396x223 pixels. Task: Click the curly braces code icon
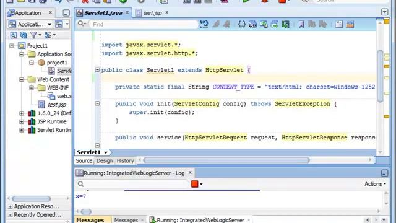coord(242,24)
